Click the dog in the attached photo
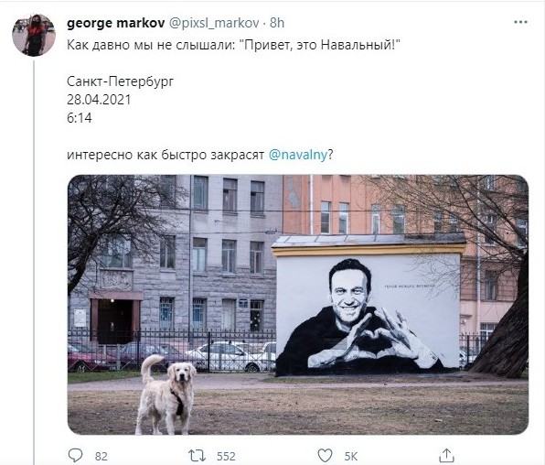The width and height of the screenshot is (545, 465). click(x=166, y=395)
